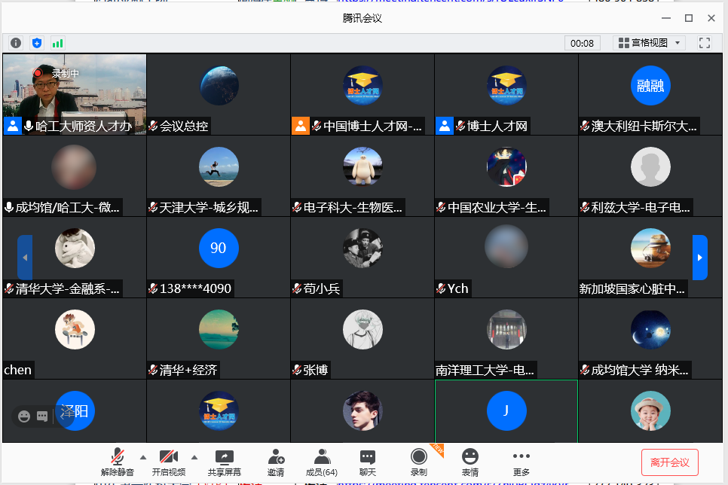Select the 天津大学-城乡规 participant tile

219,176
